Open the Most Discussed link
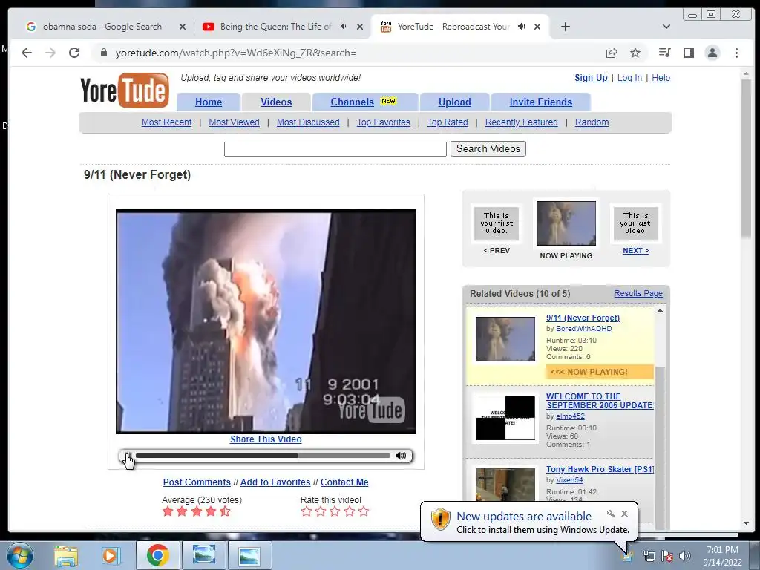760x570 pixels. [x=308, y=122]
